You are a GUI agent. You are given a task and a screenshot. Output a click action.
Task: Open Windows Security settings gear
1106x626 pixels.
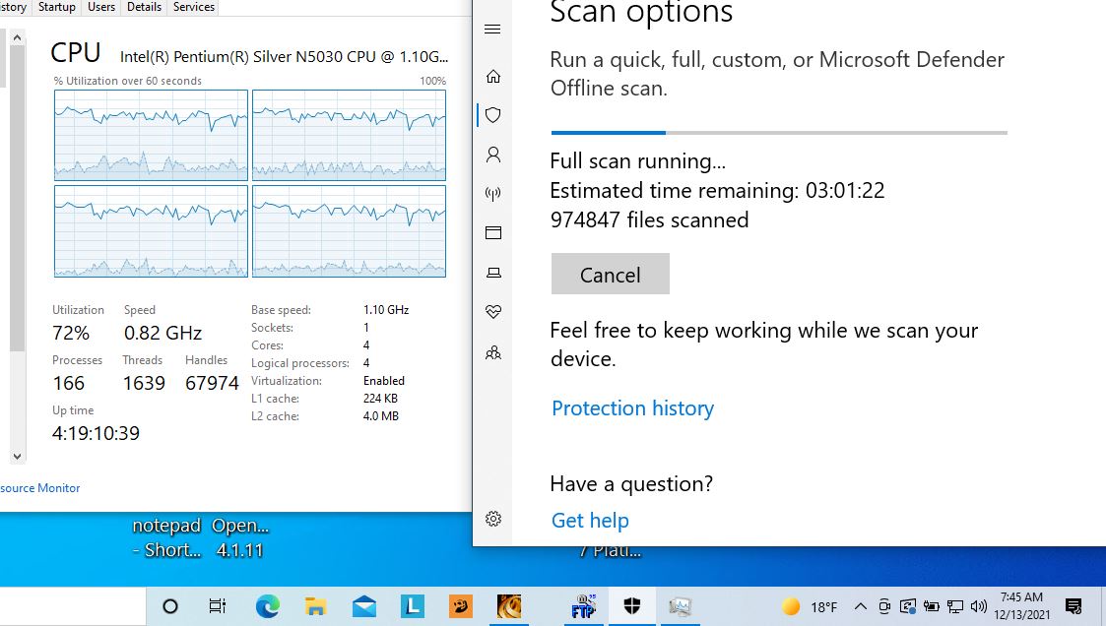coord(493,519)
